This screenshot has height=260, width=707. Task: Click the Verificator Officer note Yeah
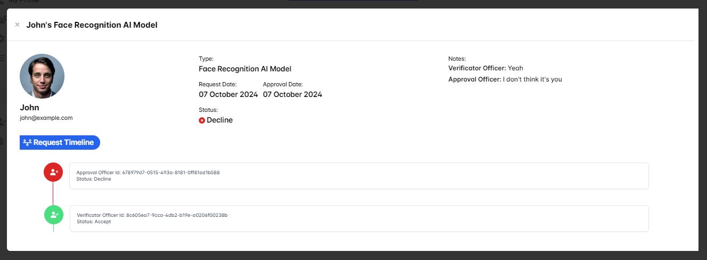point(515,68)
